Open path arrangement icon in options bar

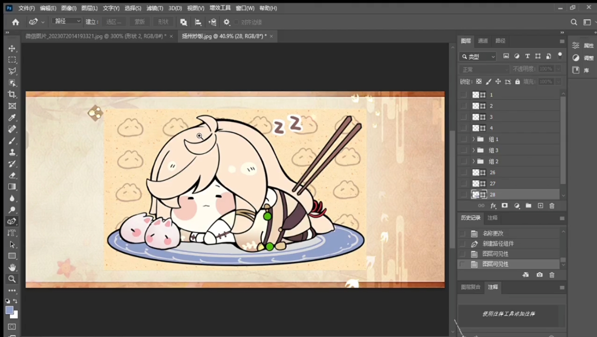[212, 22]
